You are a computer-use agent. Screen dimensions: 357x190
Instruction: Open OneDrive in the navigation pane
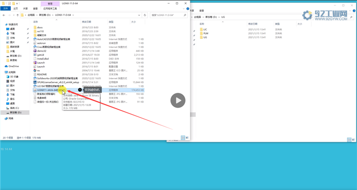click(x=12, y=66)
